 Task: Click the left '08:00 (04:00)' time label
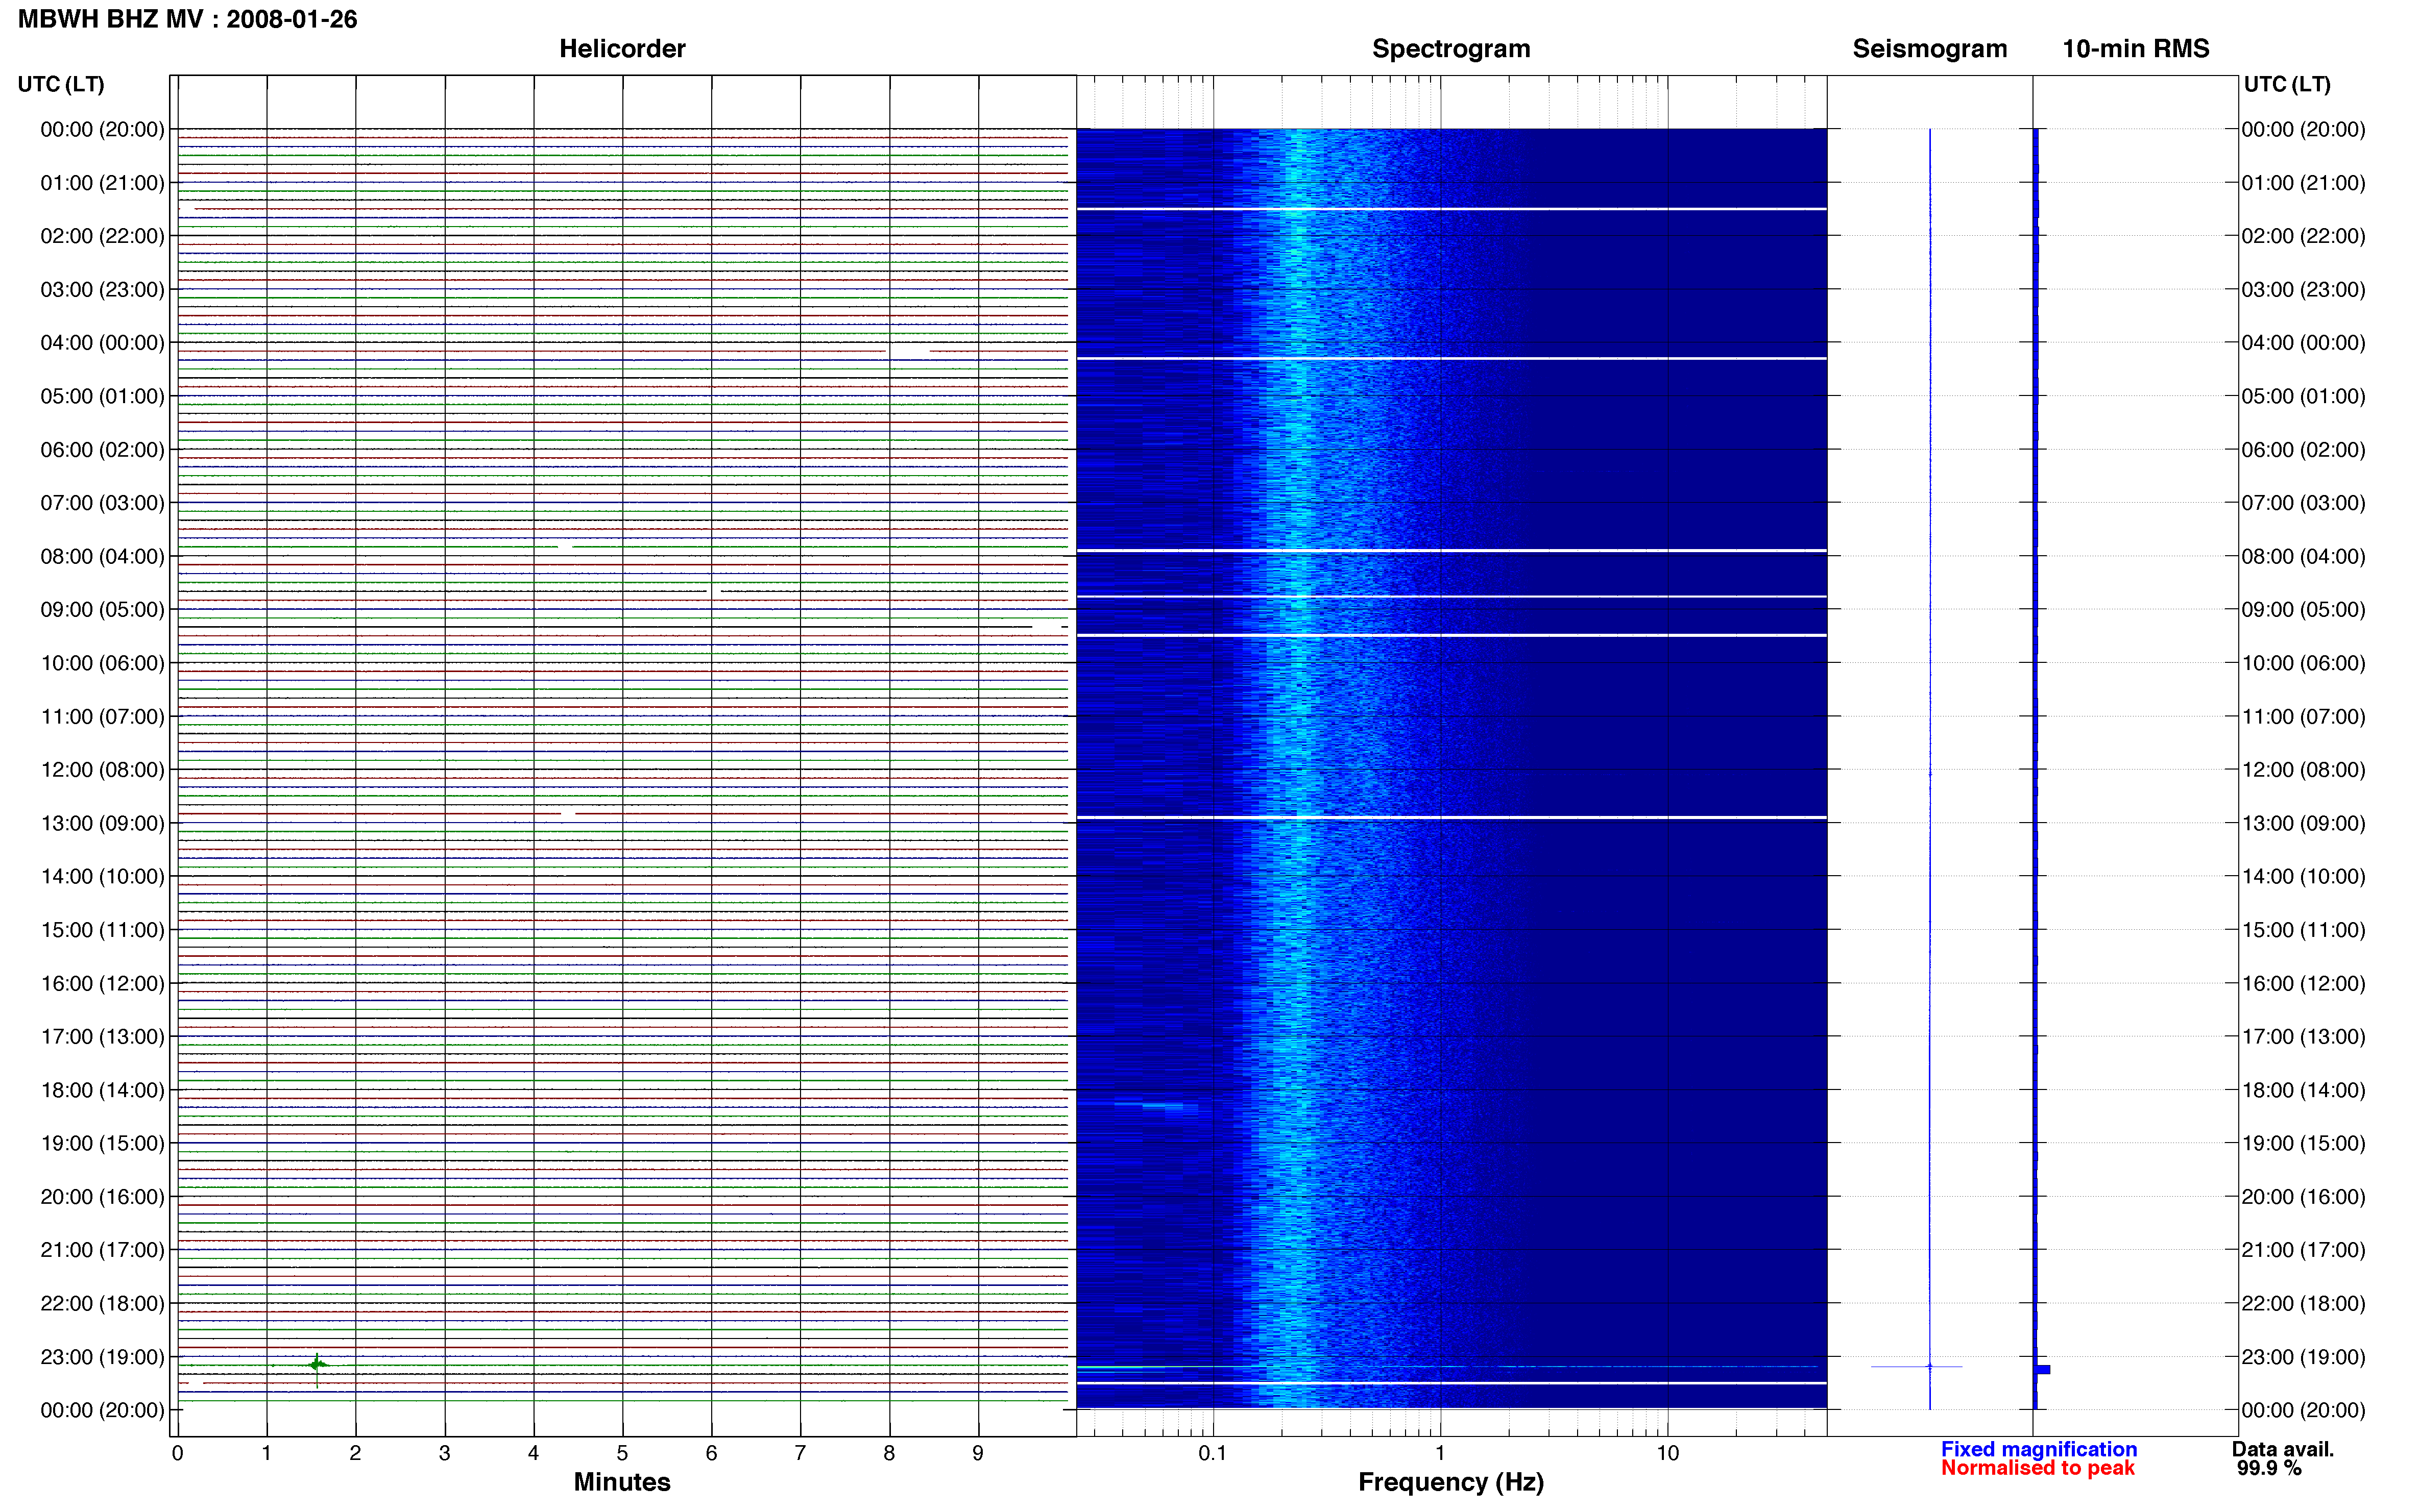click(102, 556)
